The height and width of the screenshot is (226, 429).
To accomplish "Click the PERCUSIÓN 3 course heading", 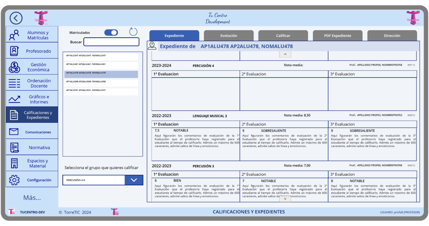I will 204,166.
